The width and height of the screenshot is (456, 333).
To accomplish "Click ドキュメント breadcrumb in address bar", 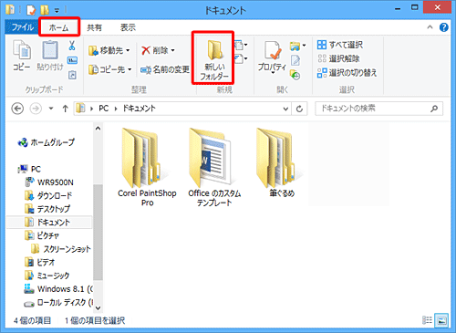I will [x=139, y=109].
